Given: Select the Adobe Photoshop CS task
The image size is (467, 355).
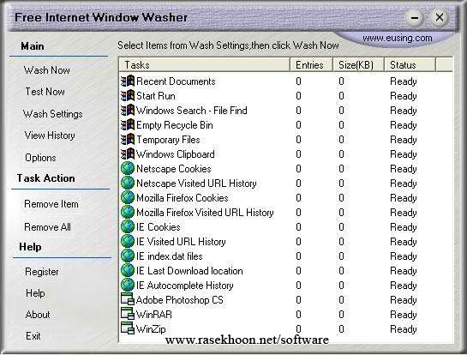Looking at the screenshot, I should click(x=180, y=300).
